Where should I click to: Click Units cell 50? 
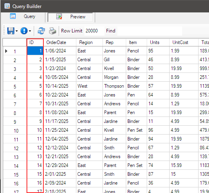coord(158,68)
